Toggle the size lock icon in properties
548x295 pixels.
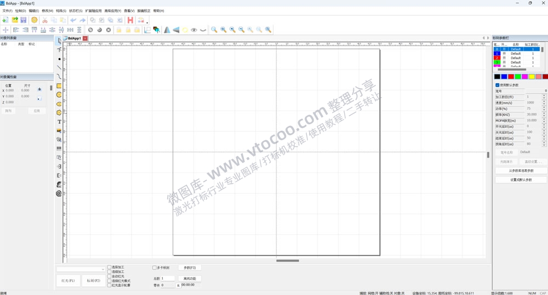39,89
